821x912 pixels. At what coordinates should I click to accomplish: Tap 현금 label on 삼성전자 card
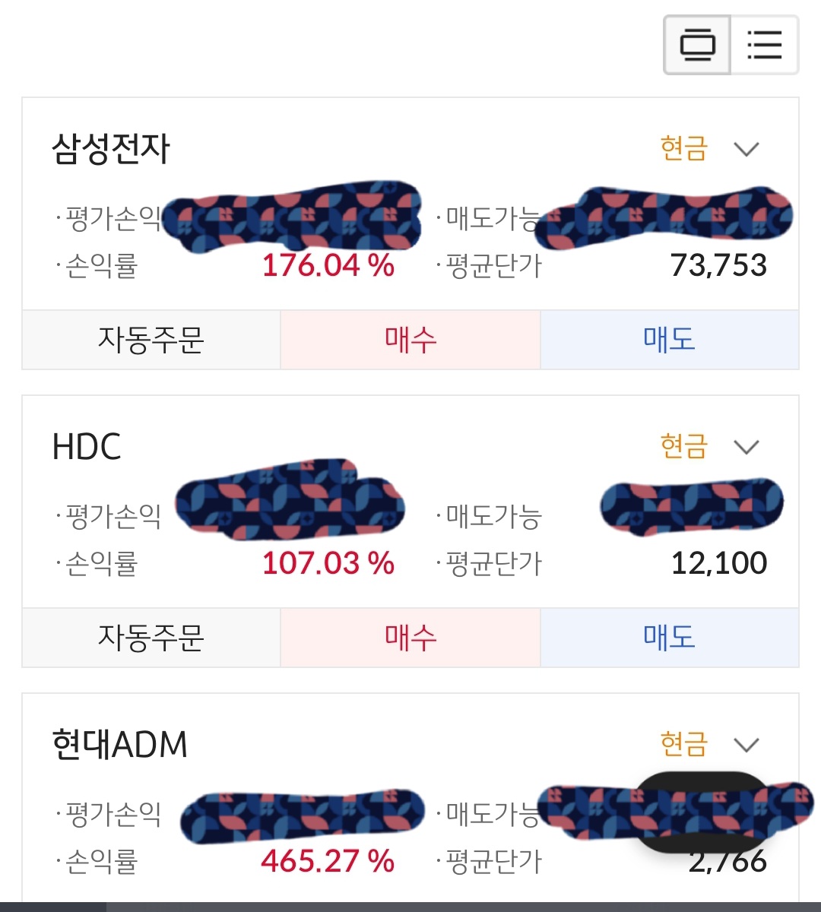click(683, 149)
